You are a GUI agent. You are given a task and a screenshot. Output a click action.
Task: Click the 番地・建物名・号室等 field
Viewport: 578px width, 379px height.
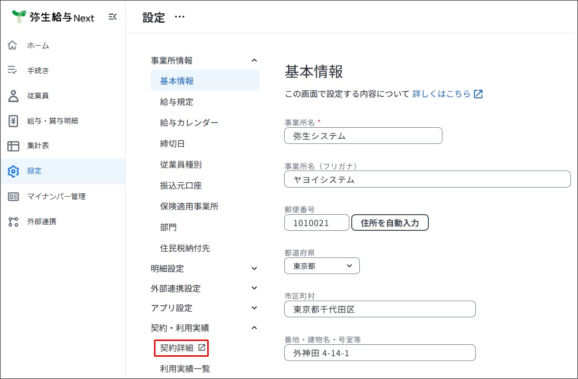pos(380,353)
